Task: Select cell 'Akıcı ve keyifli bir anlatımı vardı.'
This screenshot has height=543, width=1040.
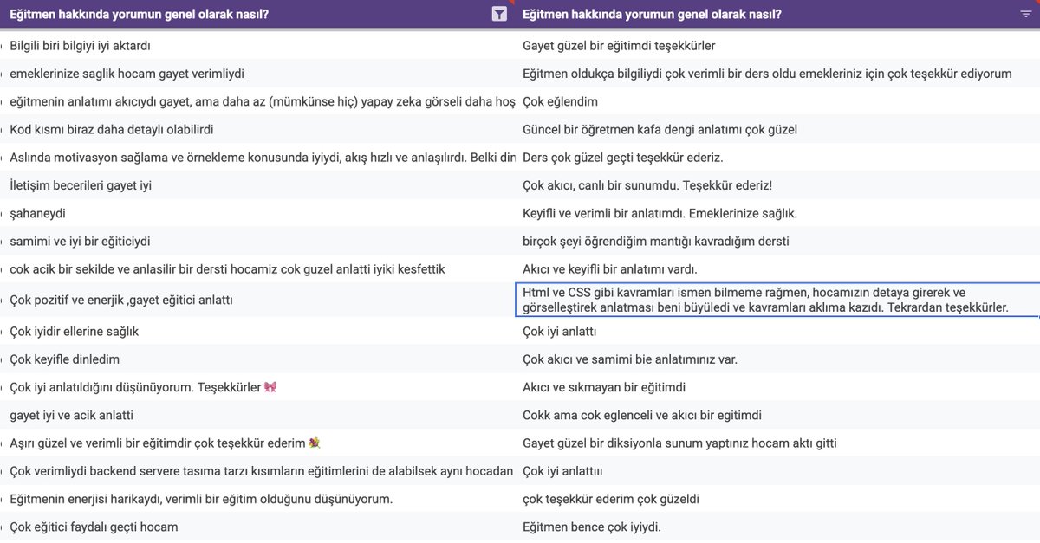Action: click(777, 269)
